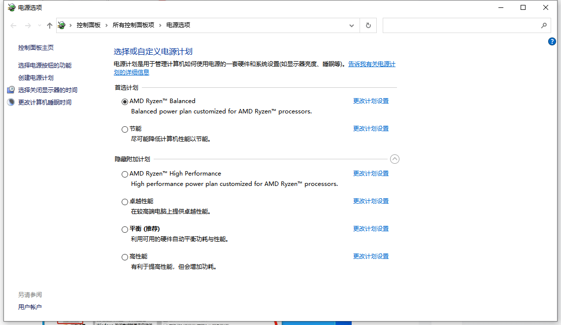点击后退导航箭头
This screenshot has width=561, height=325.
pyautogui.click(x=13, y=25)
